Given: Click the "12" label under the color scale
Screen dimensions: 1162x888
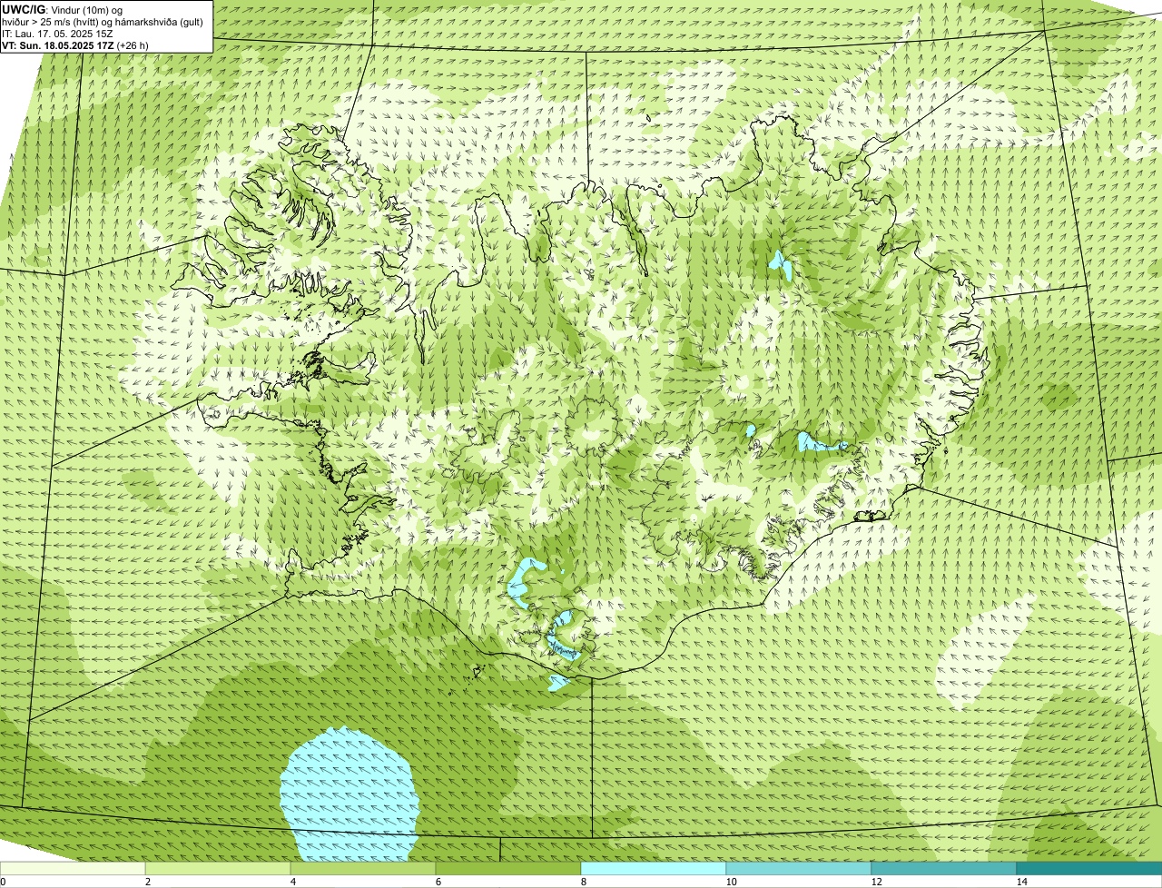Looking at the screenshot, I should click(877, 882).
